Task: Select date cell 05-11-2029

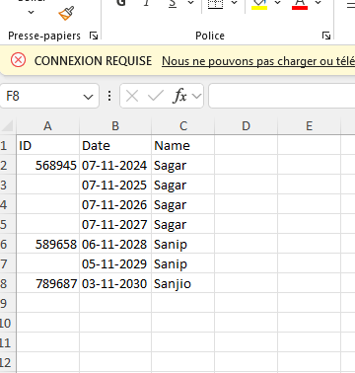Action: coord(115,263)
